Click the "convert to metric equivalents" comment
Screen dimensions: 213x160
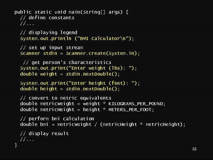point(66,98)
